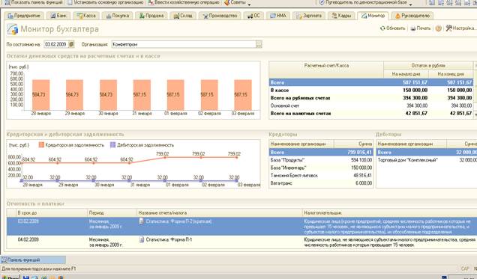Viewport: 477px width, 279px height.
Task: Select Всего на валютных счетах row
Action: pyautogui.click(x=370, y=114)
